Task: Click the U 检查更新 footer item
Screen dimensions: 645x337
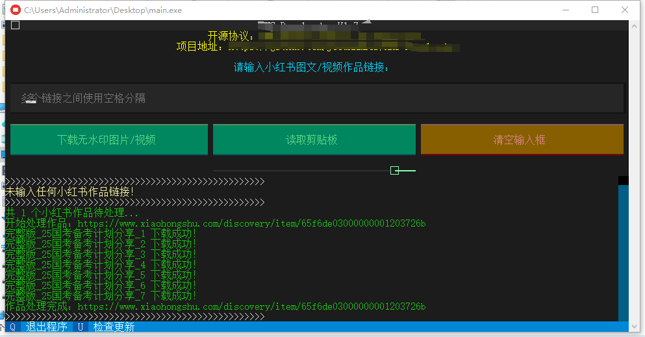Action: (105, 327)
